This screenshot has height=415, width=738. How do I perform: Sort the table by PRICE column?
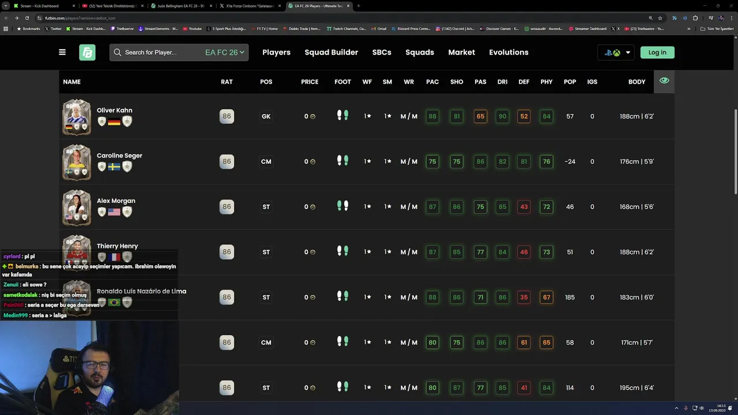(310, 82)
